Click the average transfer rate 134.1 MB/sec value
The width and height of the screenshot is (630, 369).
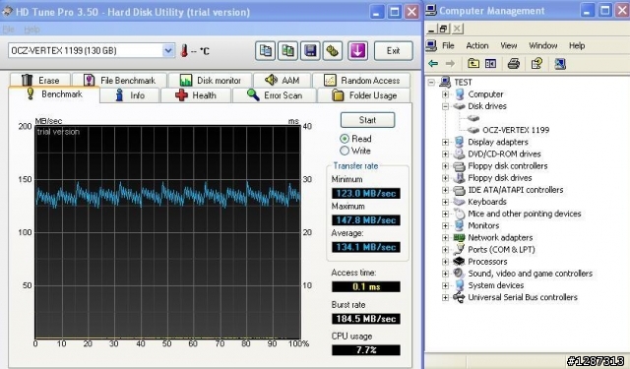[x=366, y=247]
